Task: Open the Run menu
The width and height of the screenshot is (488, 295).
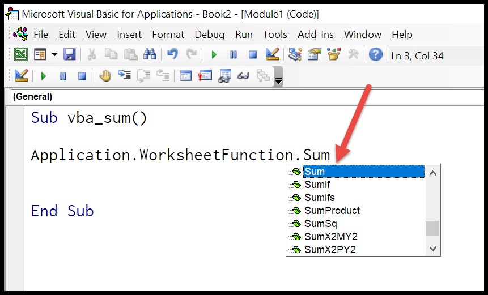Action: [244, 35]
